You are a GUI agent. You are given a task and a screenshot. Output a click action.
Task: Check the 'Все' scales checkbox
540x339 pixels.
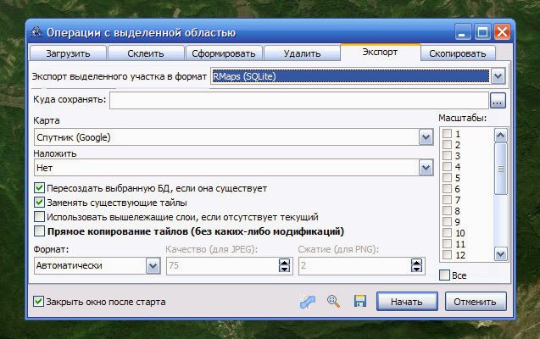[444, 275]
